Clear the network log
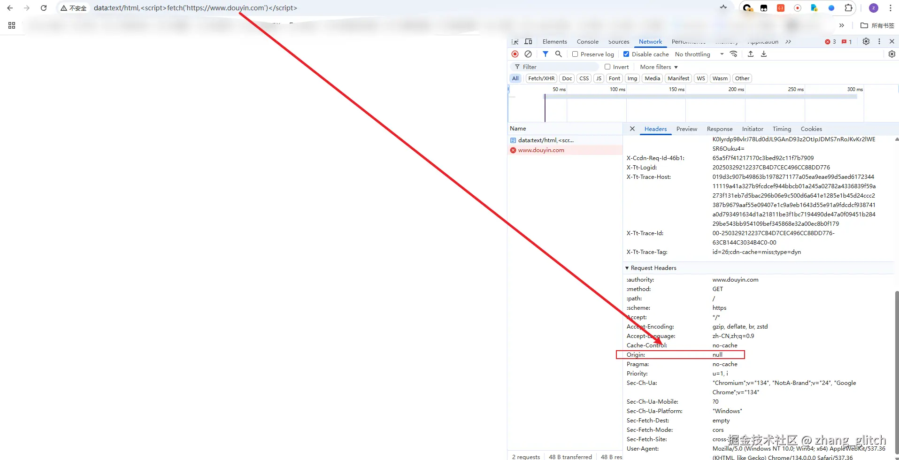 tap(528, 54)
